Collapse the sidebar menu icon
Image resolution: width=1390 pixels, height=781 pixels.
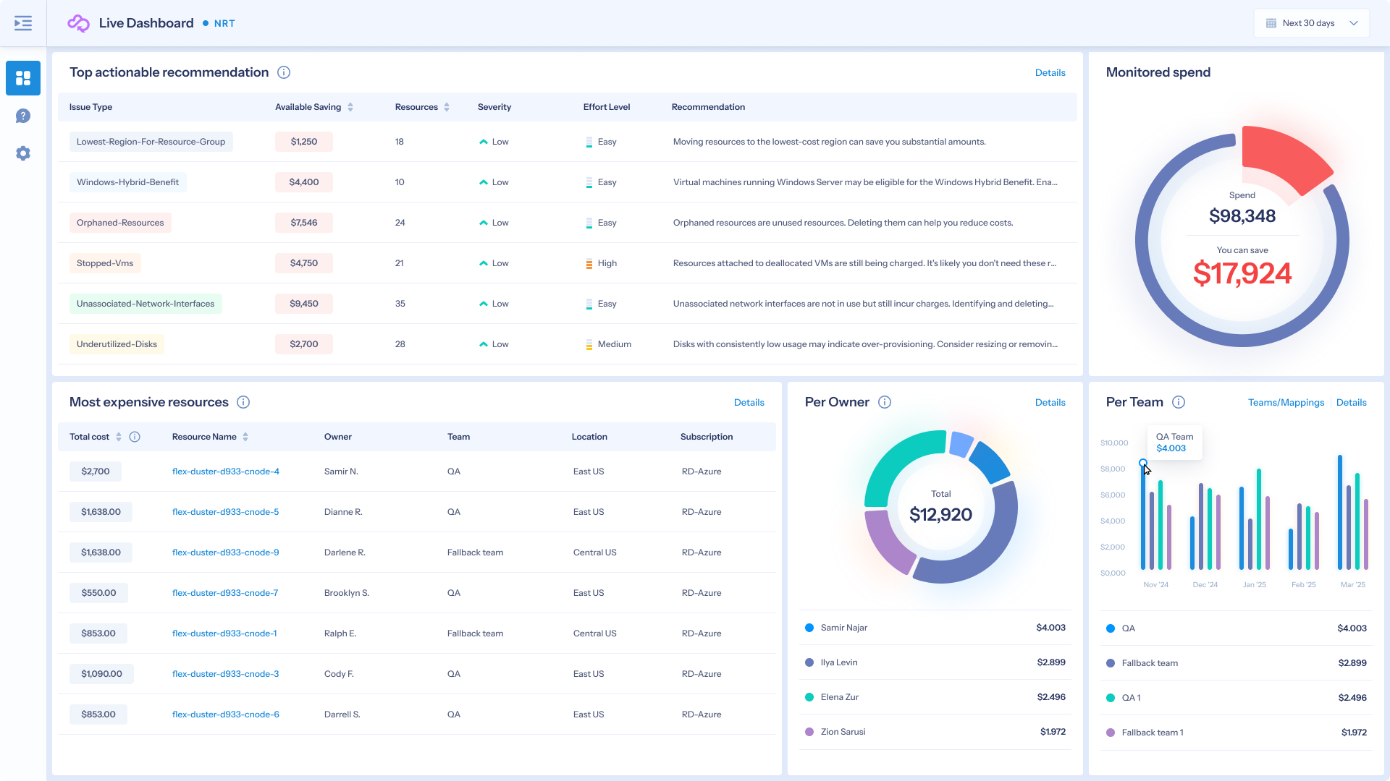23,23
